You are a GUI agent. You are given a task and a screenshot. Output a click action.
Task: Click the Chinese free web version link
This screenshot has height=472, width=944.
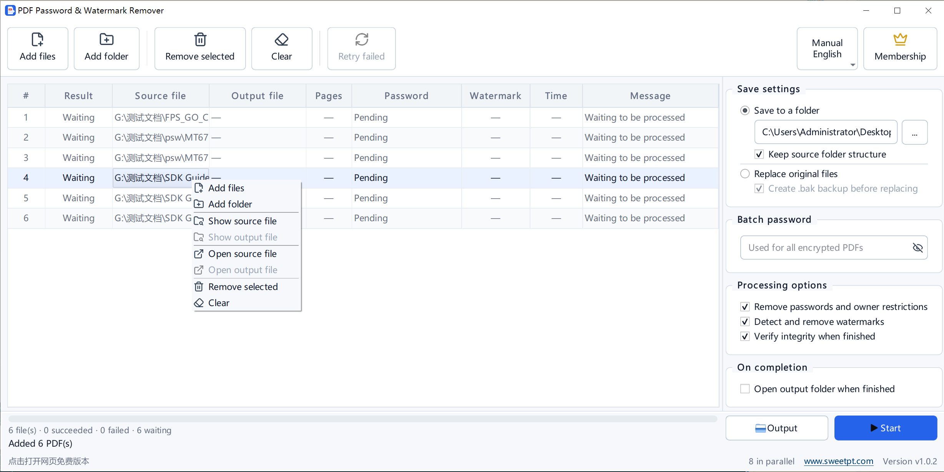tap(49, 461)
